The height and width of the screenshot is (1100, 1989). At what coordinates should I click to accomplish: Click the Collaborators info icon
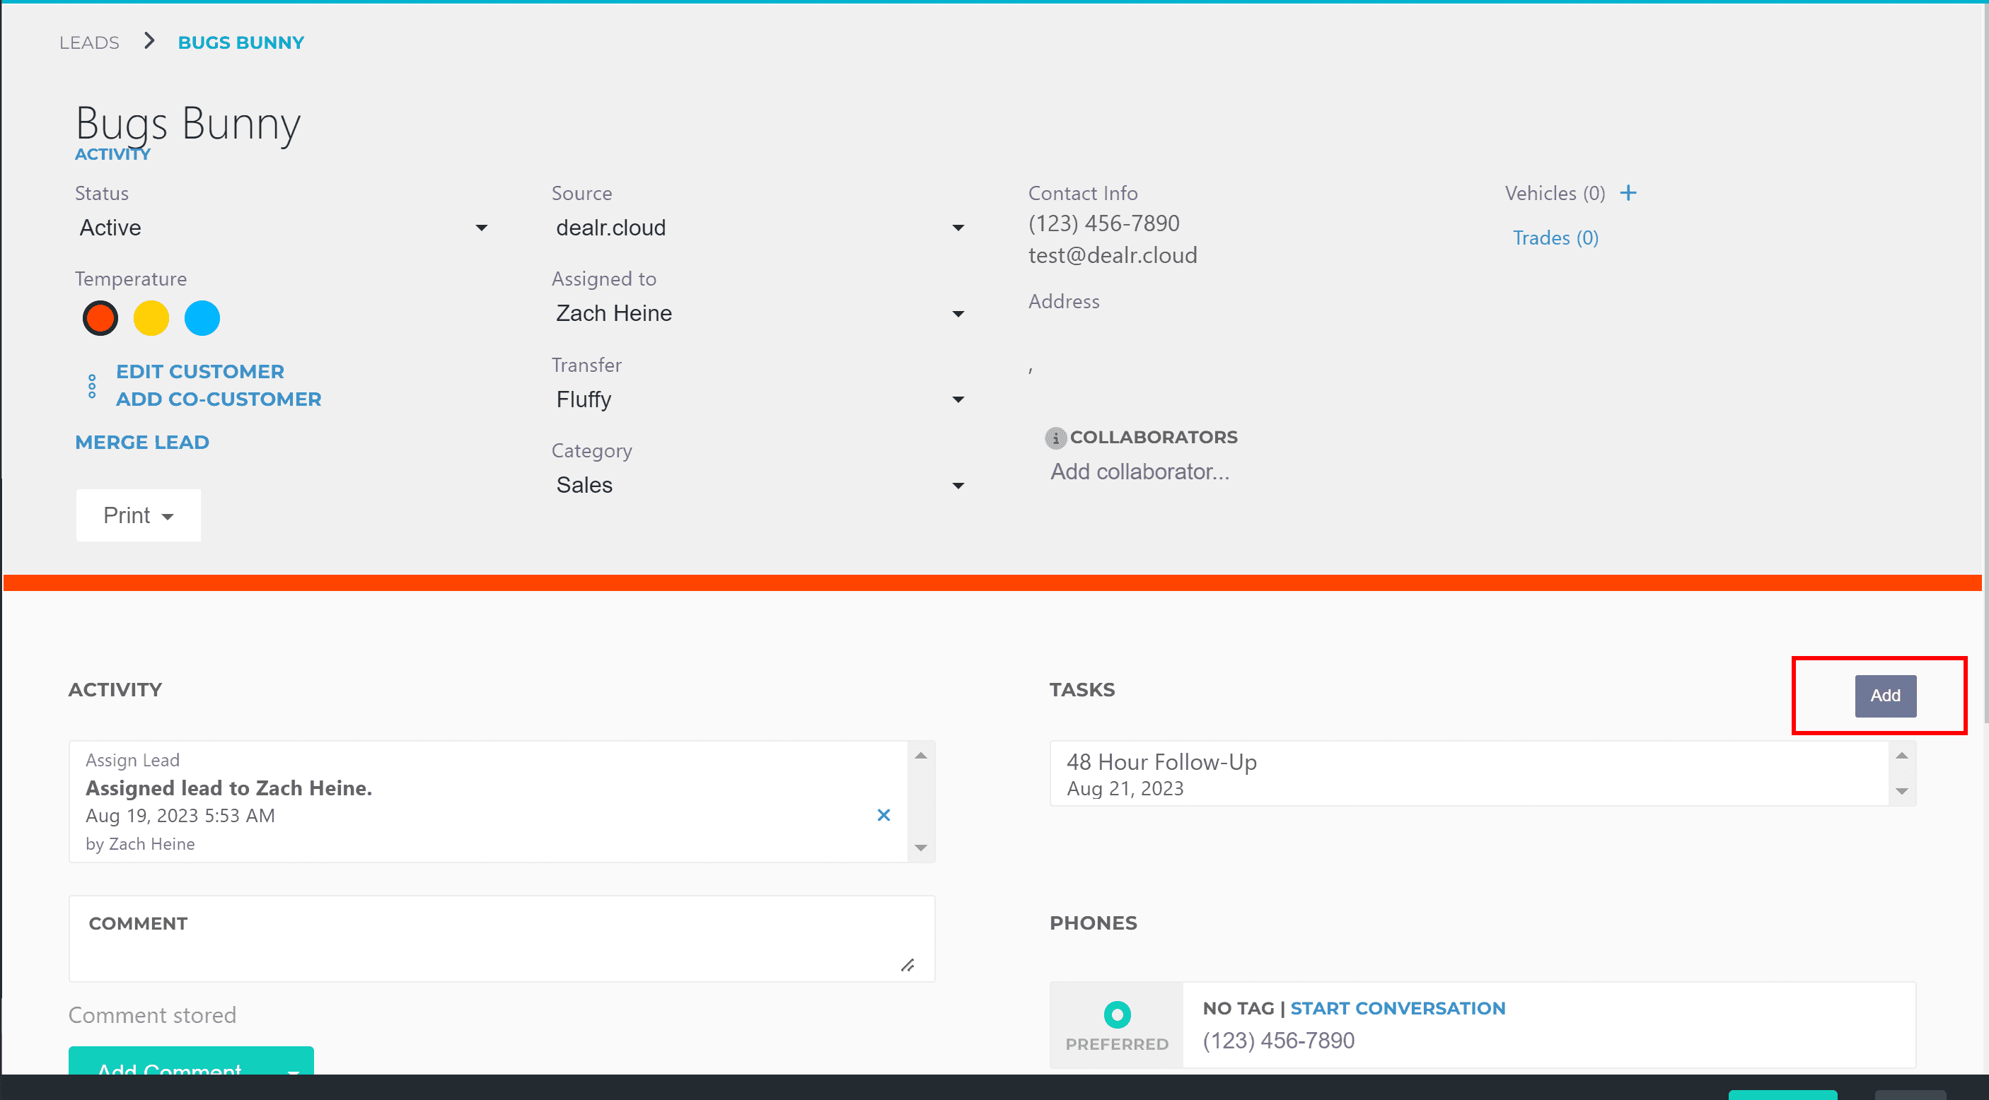coord(1055,438)
